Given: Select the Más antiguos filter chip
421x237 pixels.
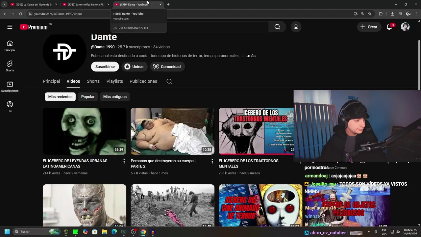Looking at the screenshot, I should pos(115,97).
